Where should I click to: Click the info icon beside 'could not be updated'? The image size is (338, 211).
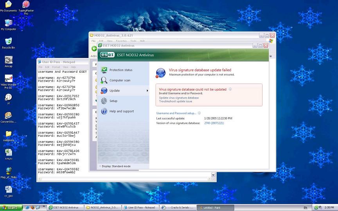230,89
